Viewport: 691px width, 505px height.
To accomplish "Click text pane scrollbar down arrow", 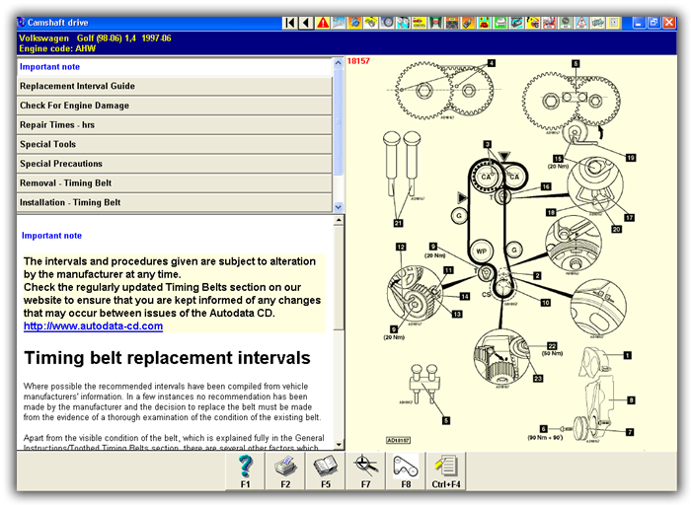I will point(339,445).
